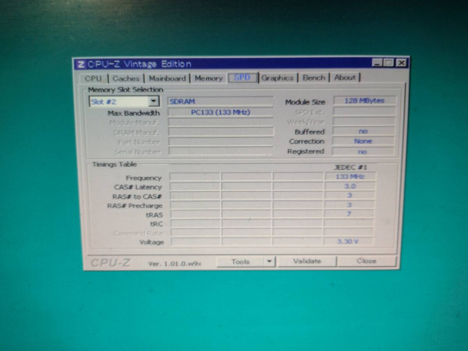This screenshot has width=468, height=351.
Task: Click the Module Size 128 MBytes field
Action: click(x=364, y=101)
